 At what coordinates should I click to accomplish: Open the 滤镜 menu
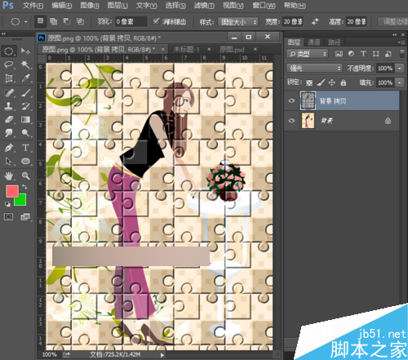tap(204, 5)
